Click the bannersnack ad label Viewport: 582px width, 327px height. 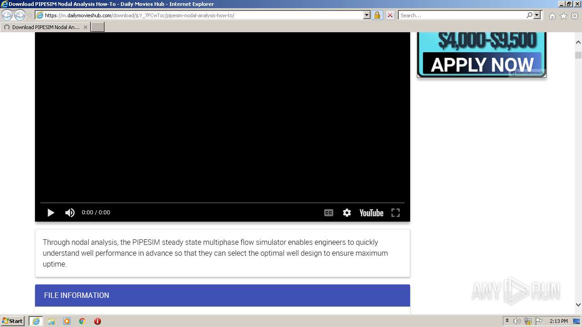click(527, 73)
